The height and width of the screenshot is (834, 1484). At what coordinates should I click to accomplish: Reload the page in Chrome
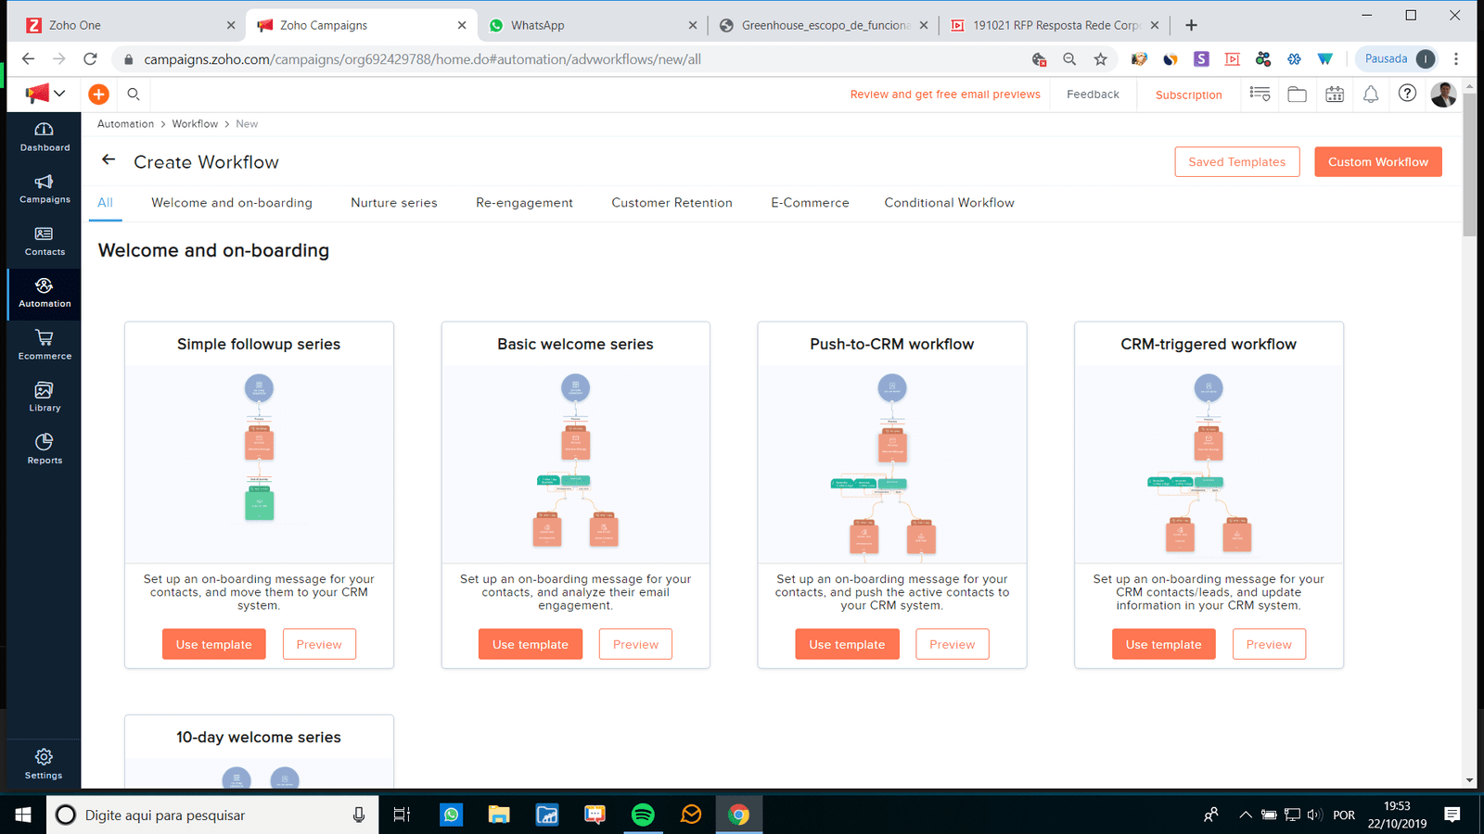click(90, 59)
